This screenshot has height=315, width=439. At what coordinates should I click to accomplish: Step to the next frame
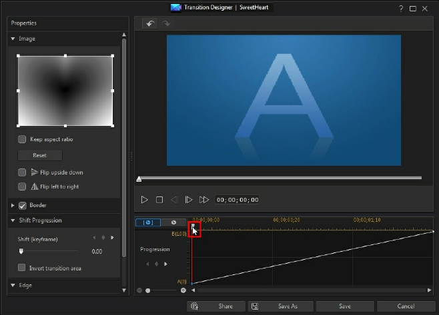click(x=189, y=200)
